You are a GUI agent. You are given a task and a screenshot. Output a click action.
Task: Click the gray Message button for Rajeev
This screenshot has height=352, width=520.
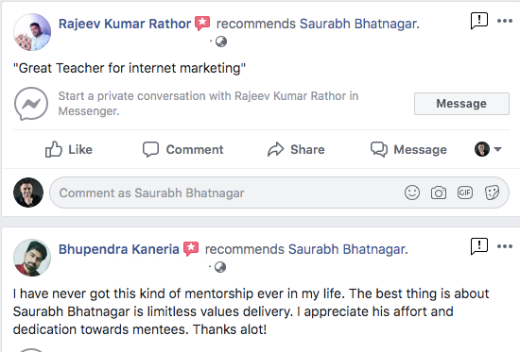pyautogui.click(x=461, y=104)
